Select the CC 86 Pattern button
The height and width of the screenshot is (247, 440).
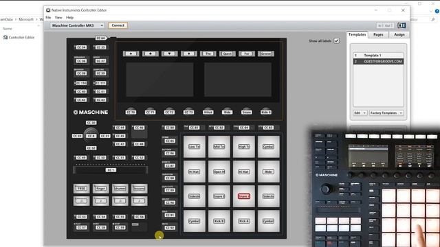click(x=170, y=153)
